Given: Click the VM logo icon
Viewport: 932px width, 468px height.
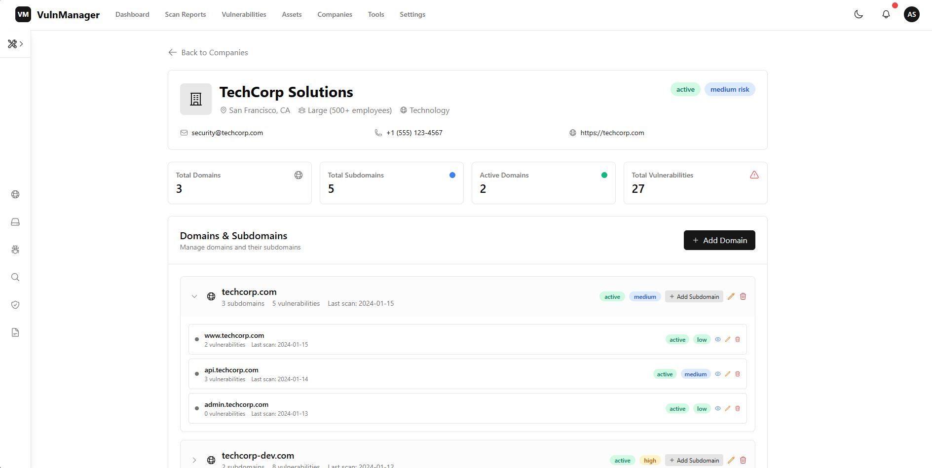Looking at the screenshot, I should [x=23, y=14].
